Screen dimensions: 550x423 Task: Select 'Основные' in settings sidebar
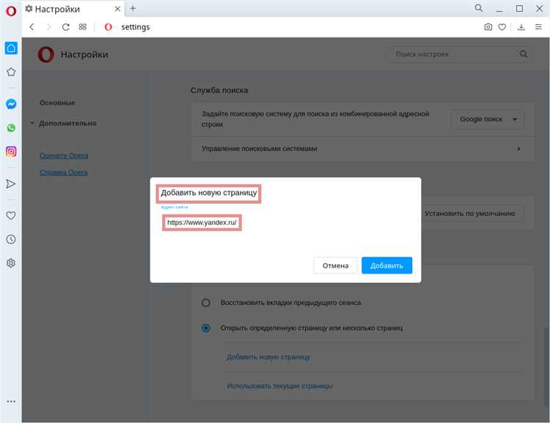point(57,103)
